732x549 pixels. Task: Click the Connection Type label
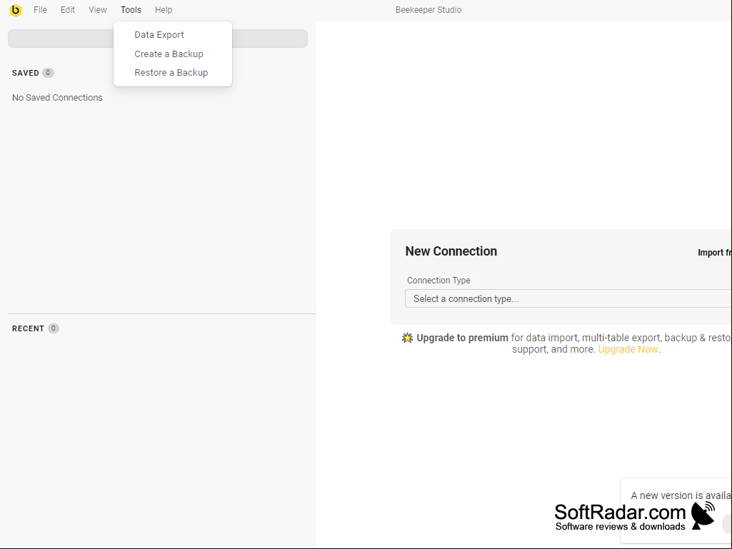438,281
